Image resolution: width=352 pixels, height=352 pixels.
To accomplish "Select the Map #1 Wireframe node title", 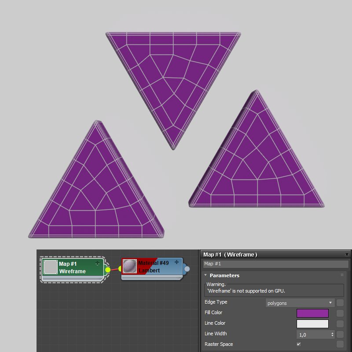I will click(72, 268).
